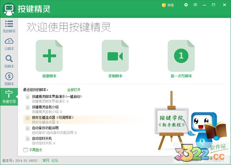Open the 找脚本 search section
The image size is (231, 165).
tap(9, 62)
